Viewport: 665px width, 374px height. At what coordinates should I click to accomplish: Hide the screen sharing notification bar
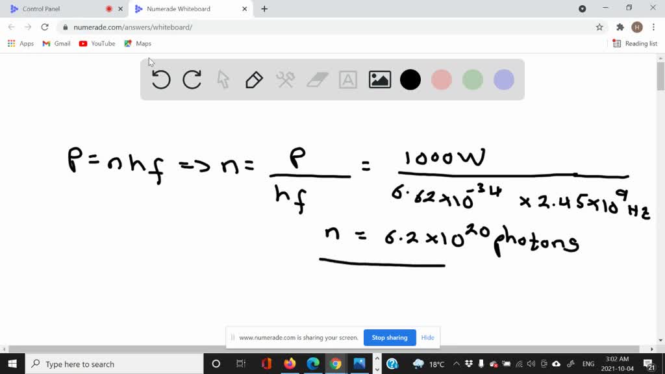(427, 338)
